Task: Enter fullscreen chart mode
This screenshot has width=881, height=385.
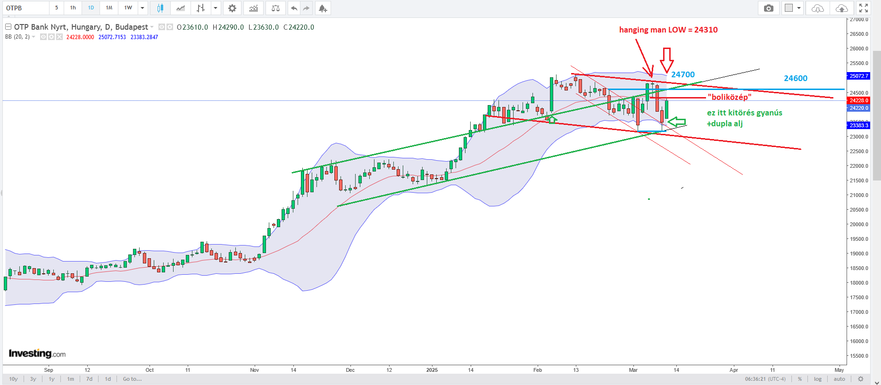Action: 864,8
